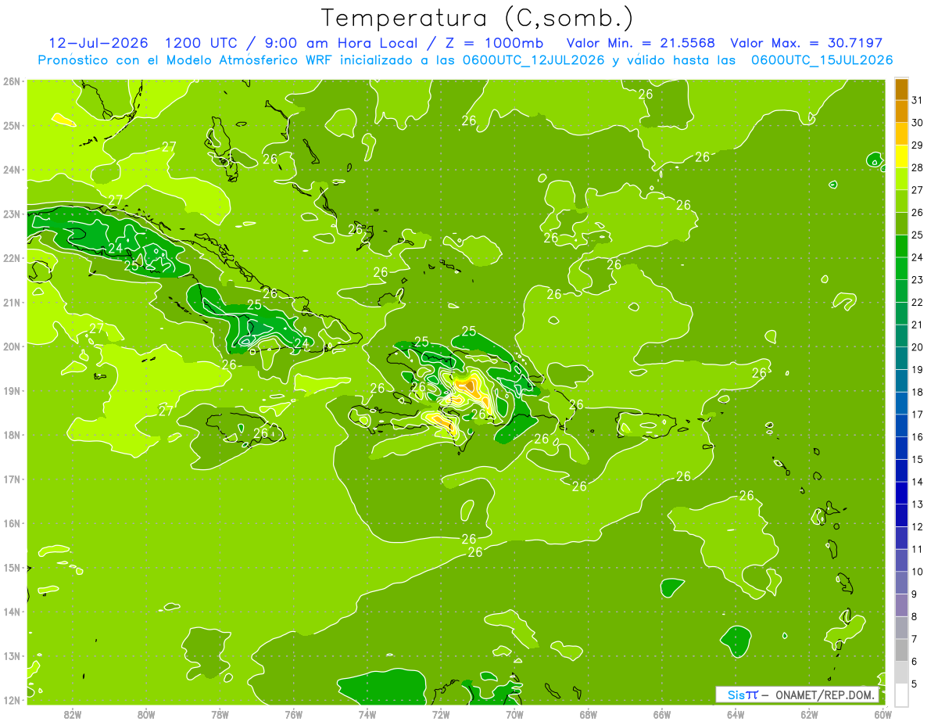The image size is (938, 725).
Task: Click the colorbar label 20
Action: 918,347
